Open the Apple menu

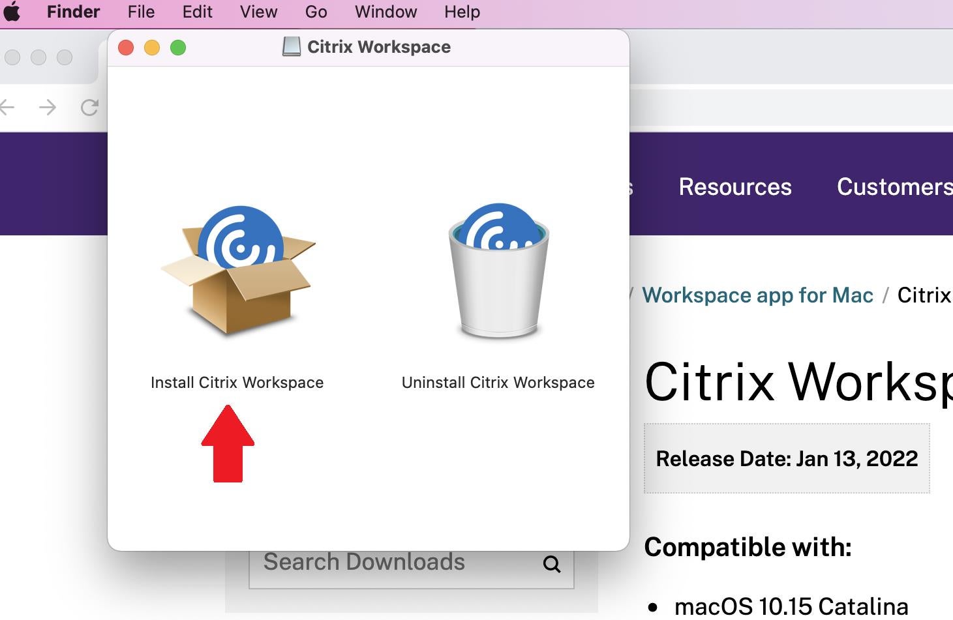click(x=12, y=12)
